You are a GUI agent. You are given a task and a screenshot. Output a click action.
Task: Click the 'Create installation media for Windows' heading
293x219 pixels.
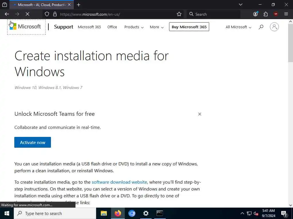(92, 64)
